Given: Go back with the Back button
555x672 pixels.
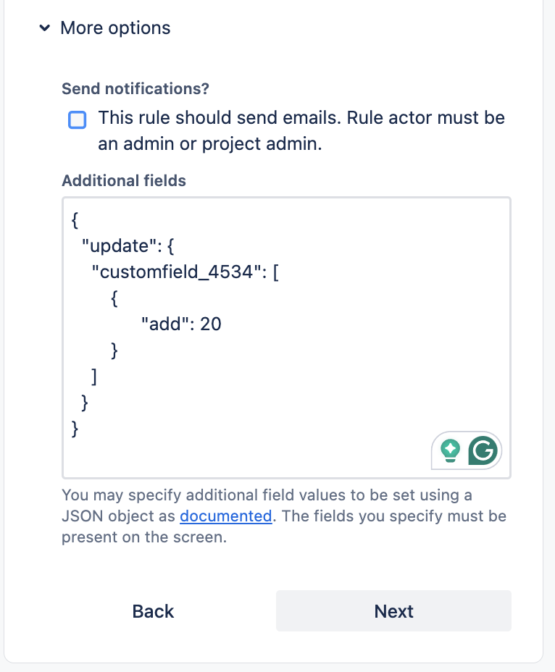Looking at the screenshot, I should click(153, 611).
